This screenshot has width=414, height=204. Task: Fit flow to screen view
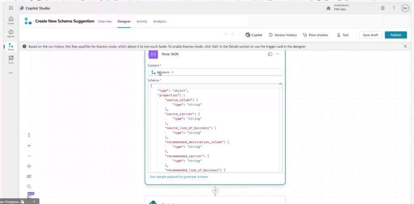pyautogui.click(x=29, y=166)
